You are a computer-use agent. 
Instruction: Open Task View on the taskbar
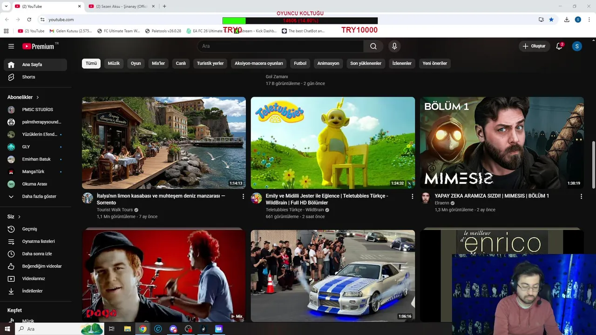[112, 329]
